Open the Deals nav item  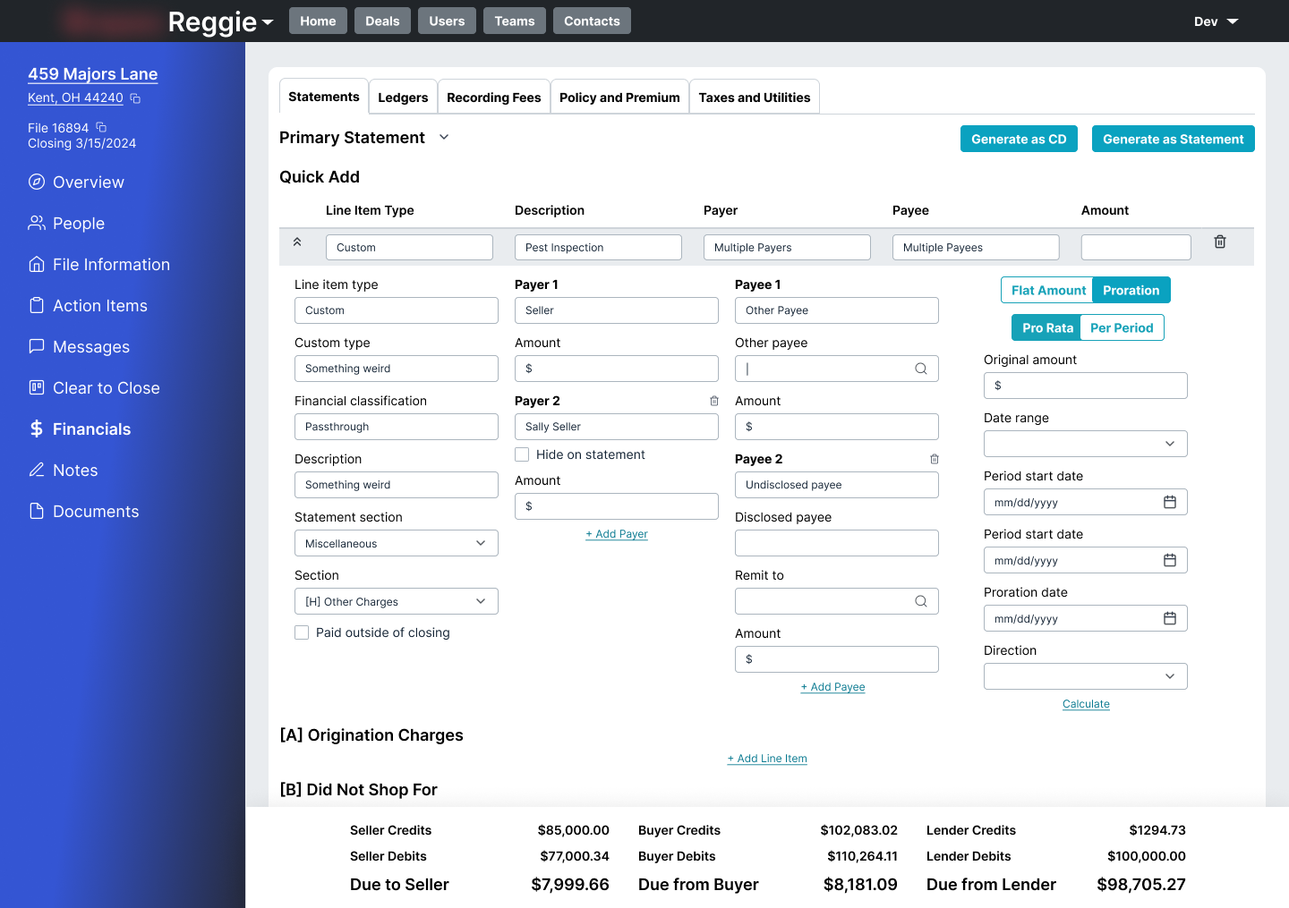pyautogui.click(x=382, y=21)
